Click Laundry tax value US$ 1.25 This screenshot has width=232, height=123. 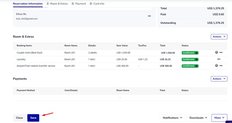tap(143, 59)
